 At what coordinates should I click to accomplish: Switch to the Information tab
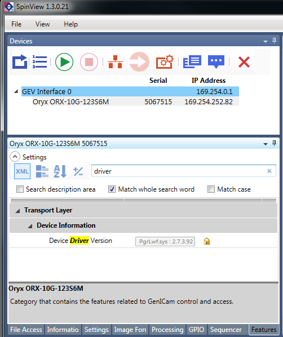63,330
